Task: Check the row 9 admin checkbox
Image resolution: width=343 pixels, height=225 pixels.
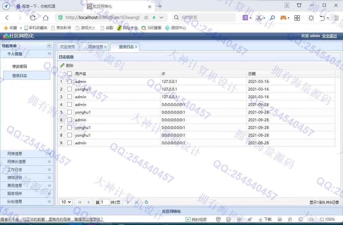Action: (x=69, y=143)
